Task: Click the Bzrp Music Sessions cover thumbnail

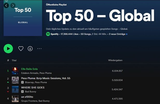Action: coord(15,80)
